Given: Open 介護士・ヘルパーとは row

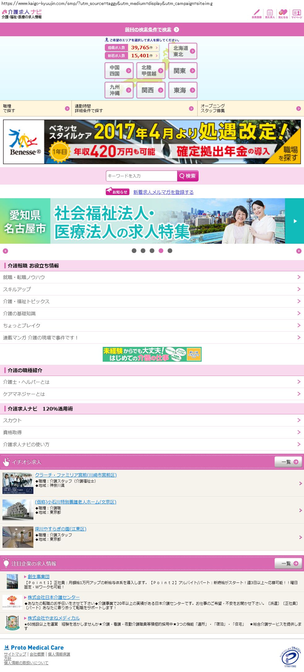Looking at the screenshot, I should coord(152,382).
